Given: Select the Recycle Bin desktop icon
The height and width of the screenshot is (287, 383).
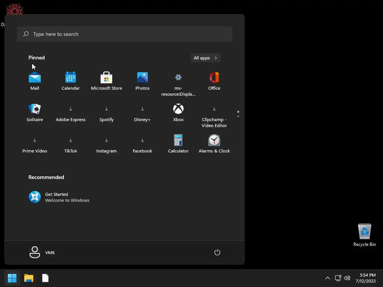Looking at the screenshot, I should coord(364,235).
